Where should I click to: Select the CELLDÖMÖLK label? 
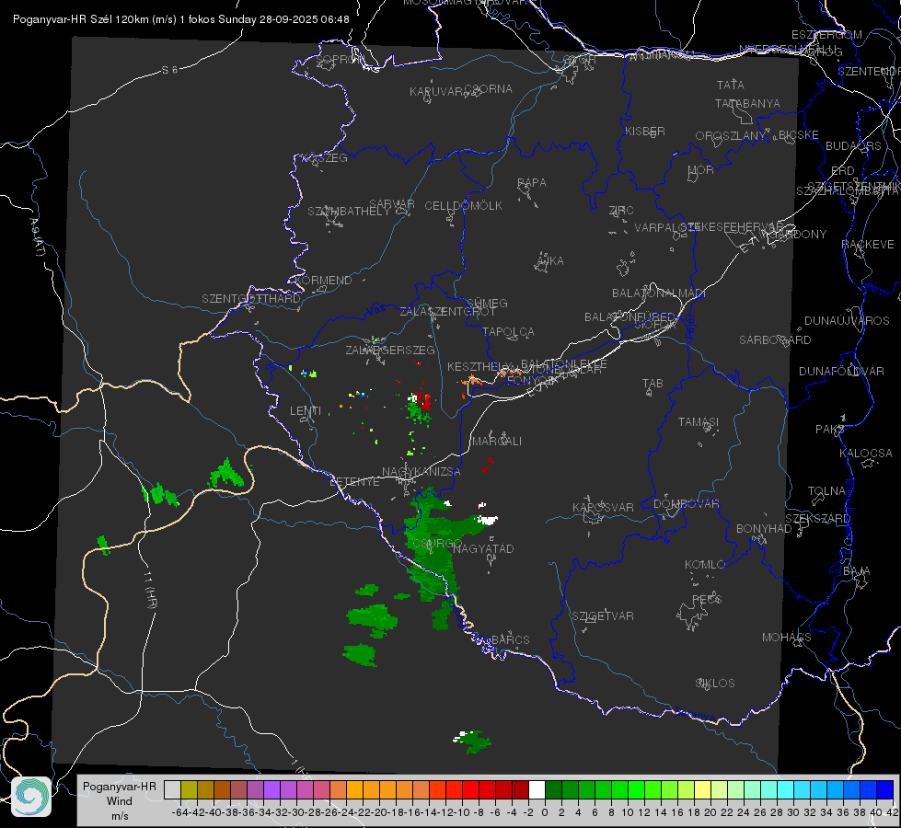click(463, 206)
